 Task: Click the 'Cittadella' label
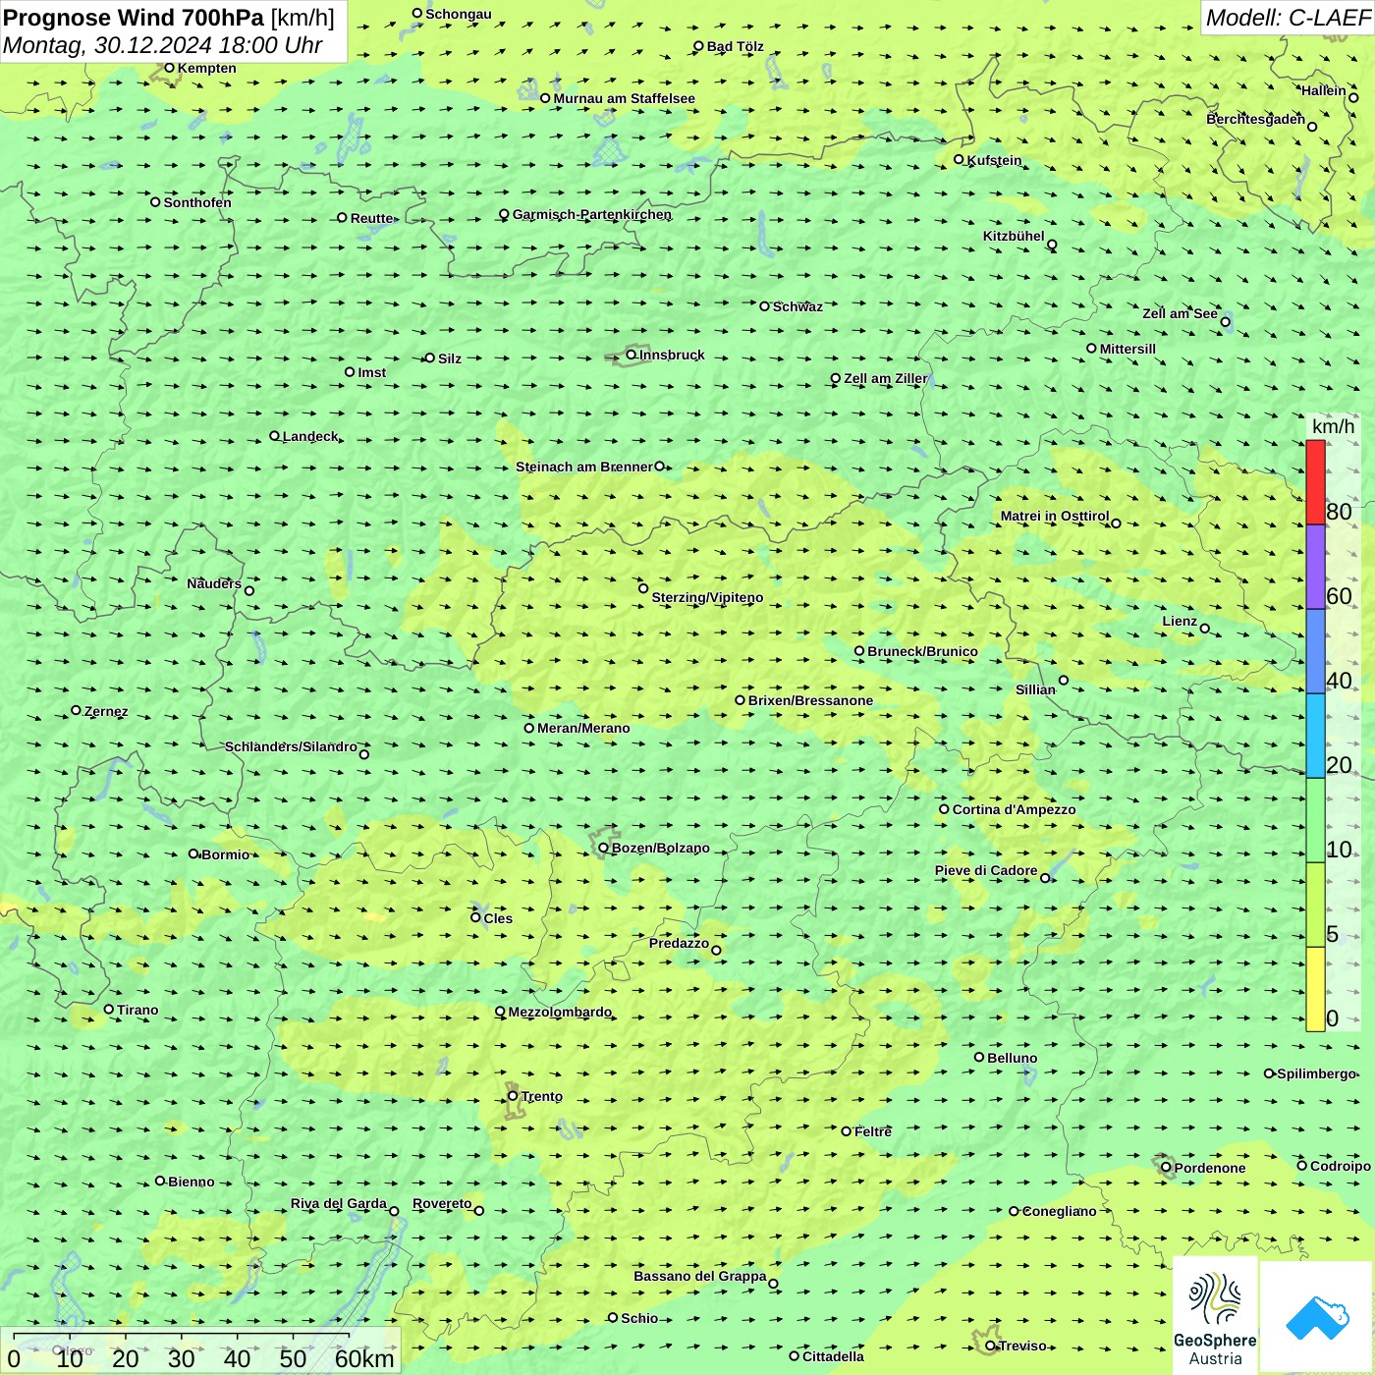[x=833, y=1356]
